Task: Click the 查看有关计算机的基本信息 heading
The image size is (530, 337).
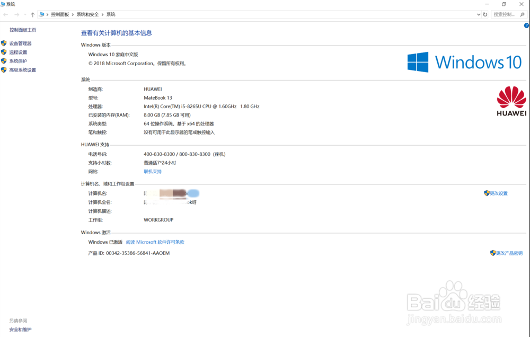Action: (x=116, y=33)
